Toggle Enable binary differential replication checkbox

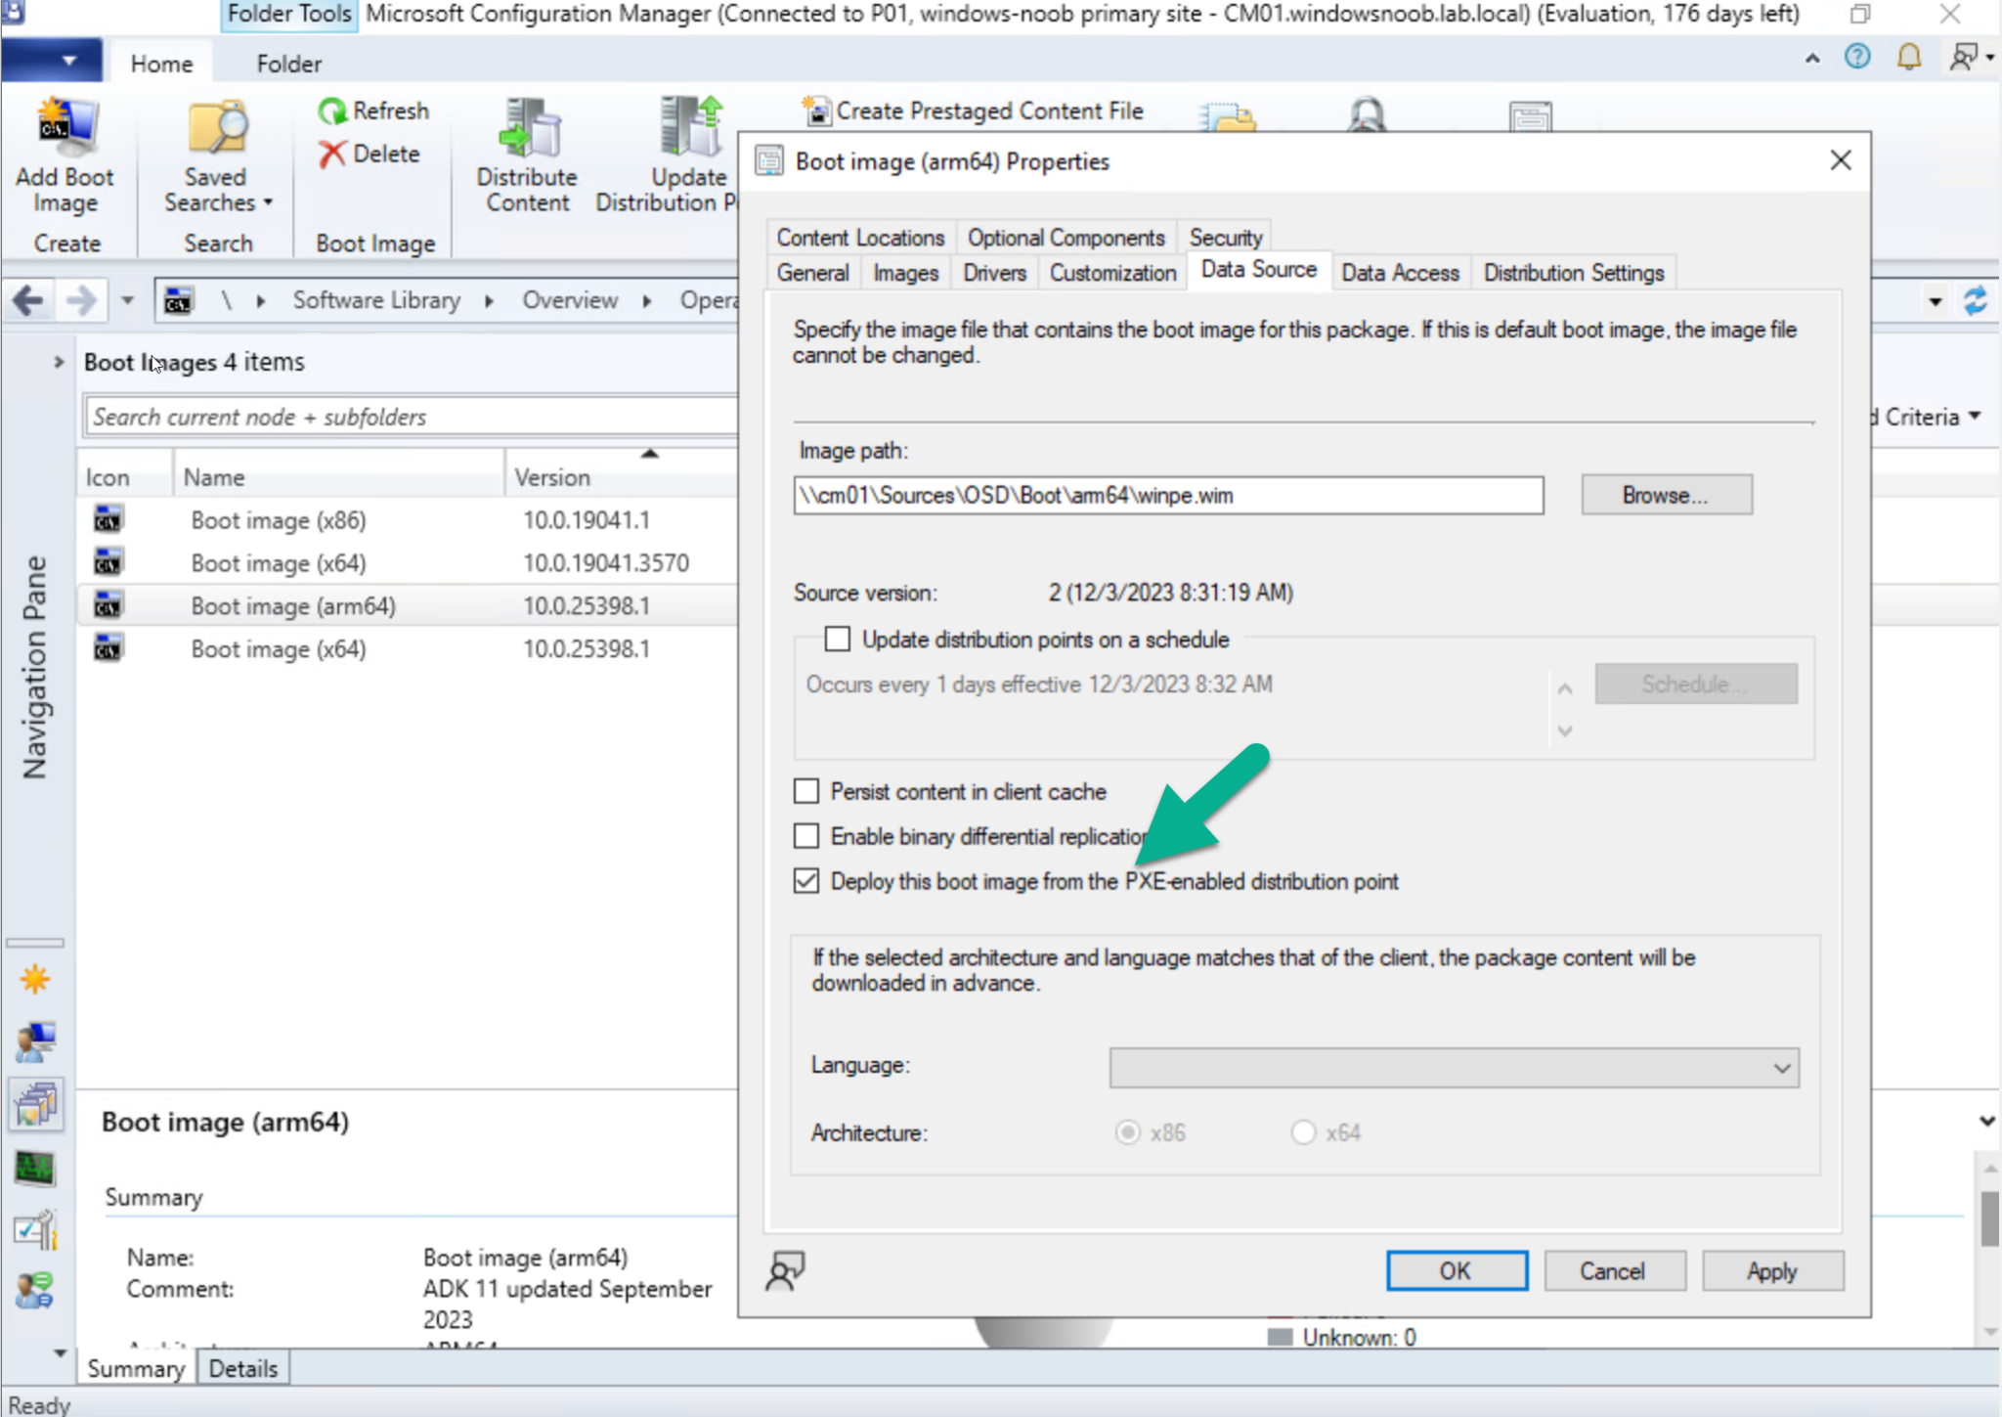pyautogui.click(x=807, y=836)
